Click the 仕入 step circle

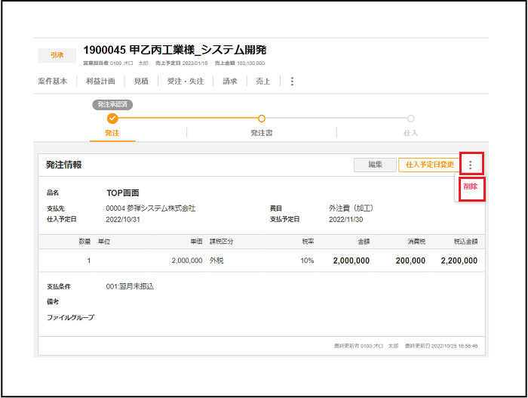coord(410,119)
